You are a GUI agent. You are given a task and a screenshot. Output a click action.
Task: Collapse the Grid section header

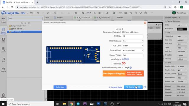[168, 33]
